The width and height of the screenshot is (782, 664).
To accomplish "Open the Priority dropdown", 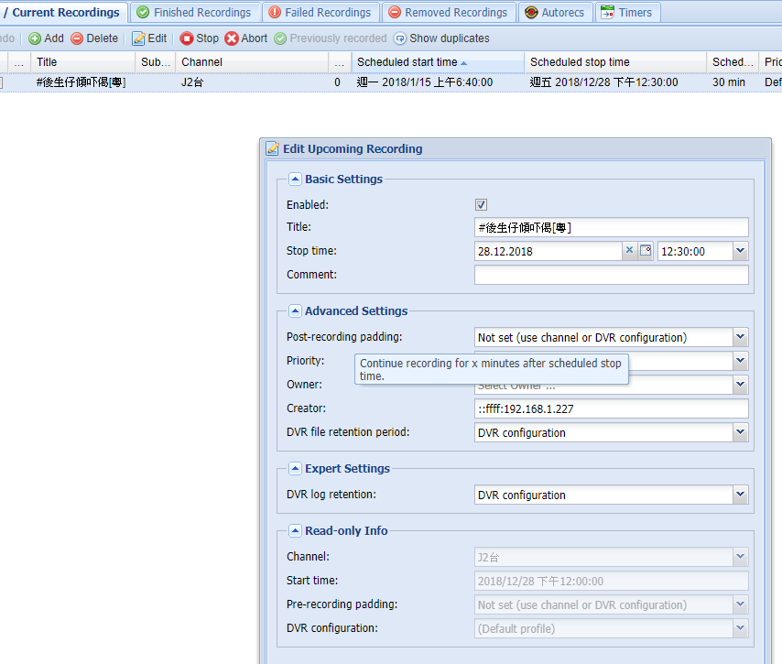I will coord(740,361).
